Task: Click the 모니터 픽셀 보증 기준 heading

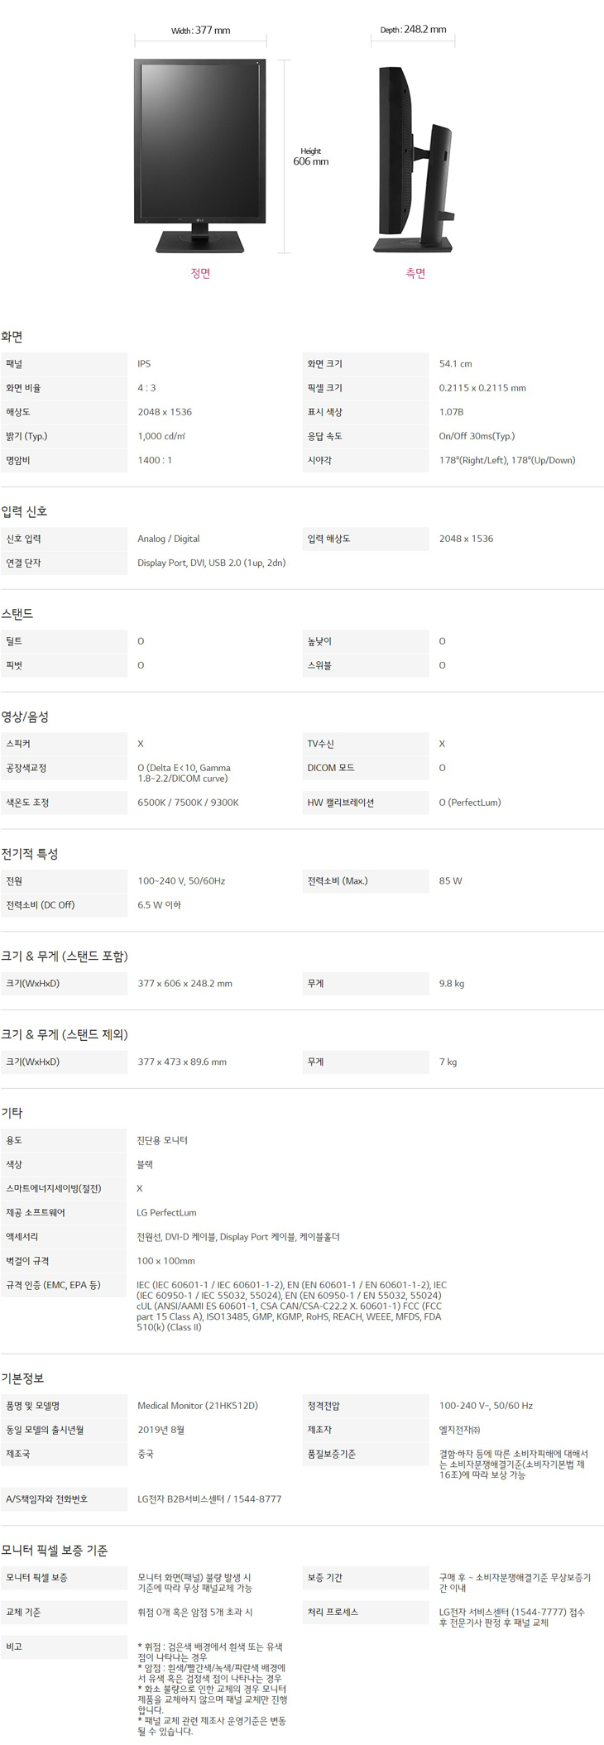Action: point(55,1551)
